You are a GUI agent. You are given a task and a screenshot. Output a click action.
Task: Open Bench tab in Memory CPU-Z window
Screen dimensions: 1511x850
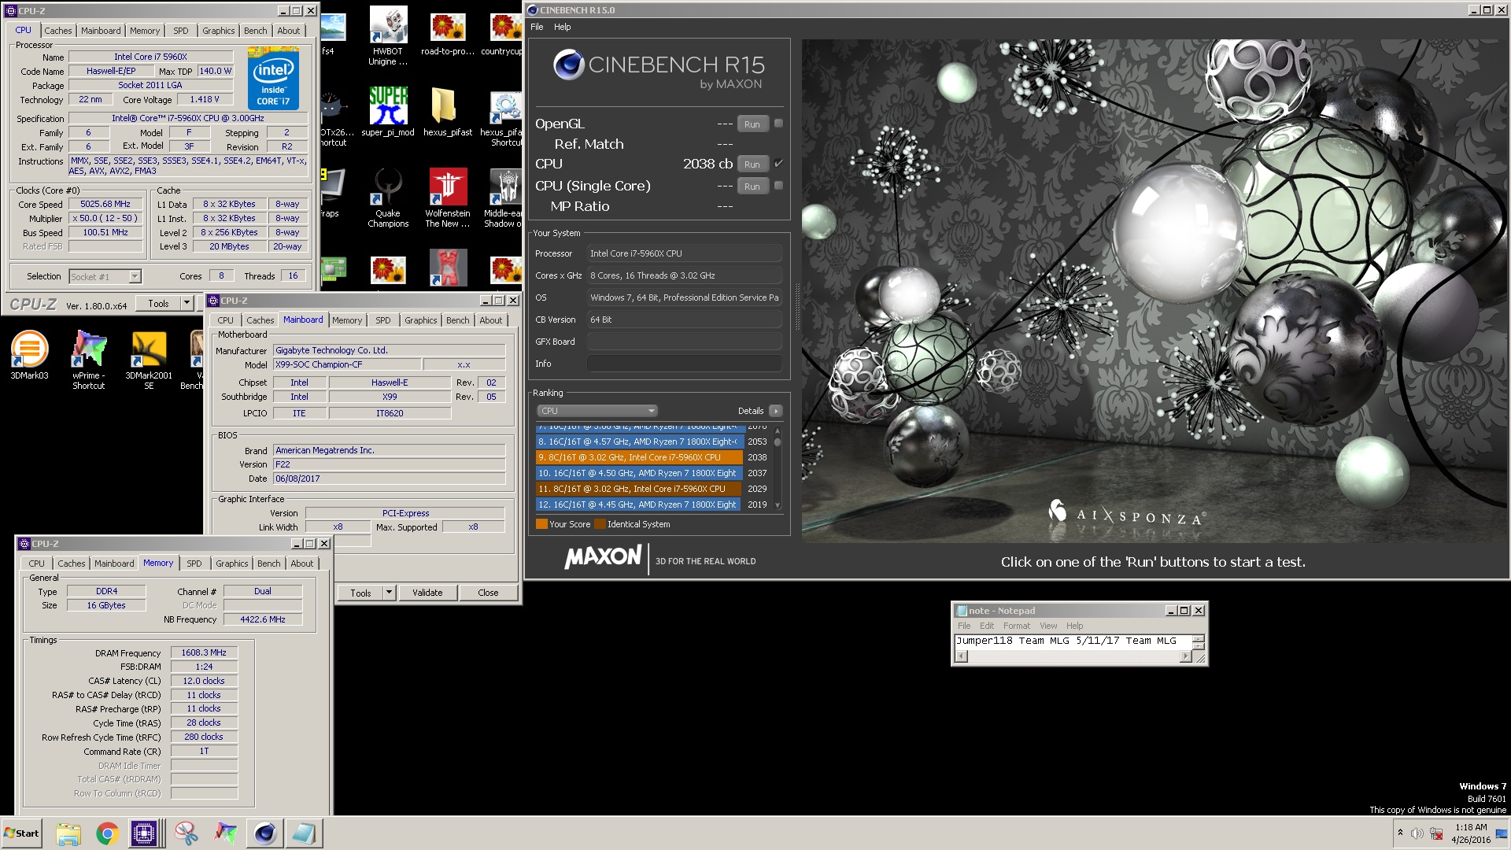coord(269,564)
